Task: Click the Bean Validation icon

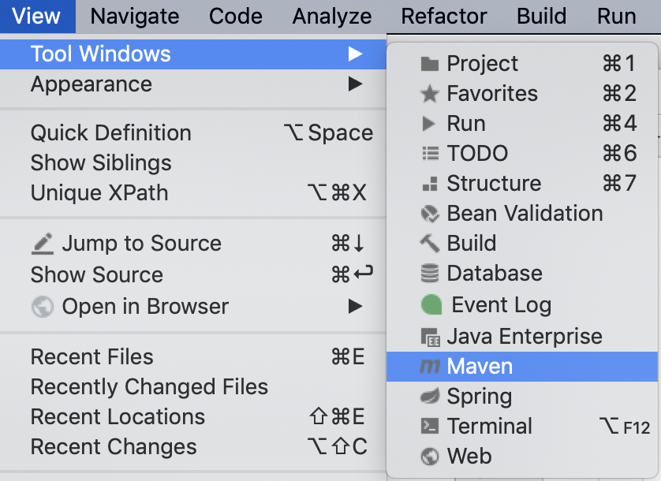Action: [x=430, y=214]
